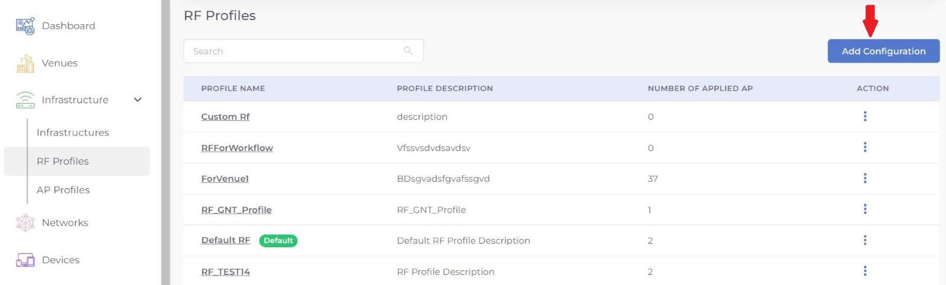The height and width of the screenshot is (285, 946).
Task: Click the PROFILE NAME column header
Action: [x=233, y=89]
